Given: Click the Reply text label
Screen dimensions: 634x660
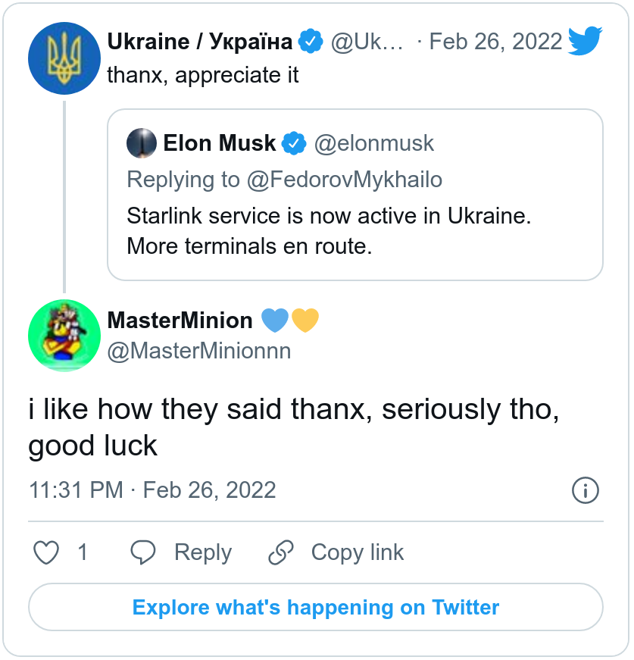Looking at the screenshot, I should point(202,552).
